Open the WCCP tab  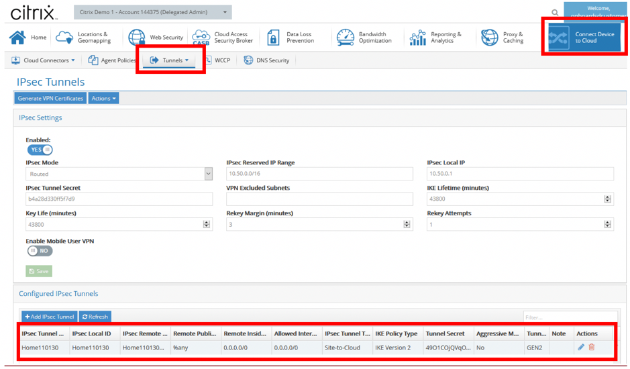click(217, 60)
